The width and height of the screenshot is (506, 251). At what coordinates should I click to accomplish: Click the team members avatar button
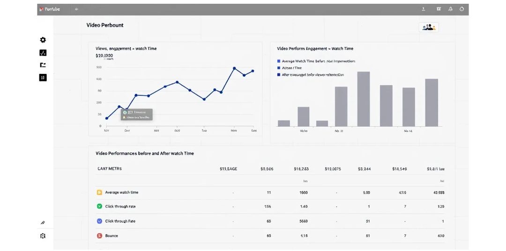429,28
